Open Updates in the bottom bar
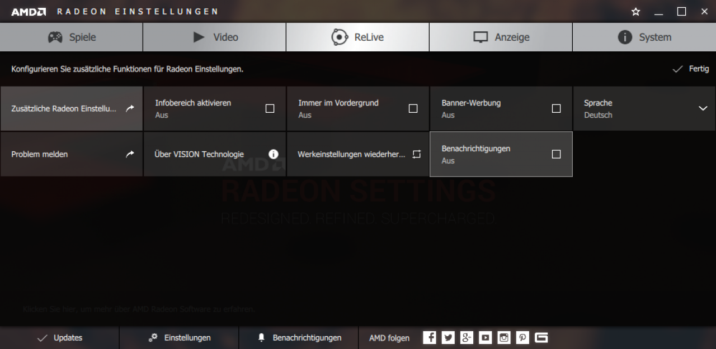716x349 pixels. point(59,338)
